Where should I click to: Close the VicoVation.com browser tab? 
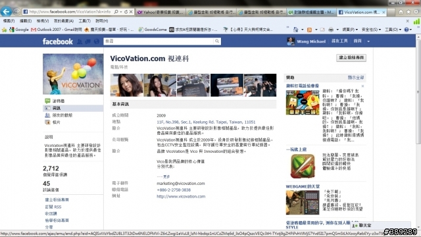[x=384, y=12]
